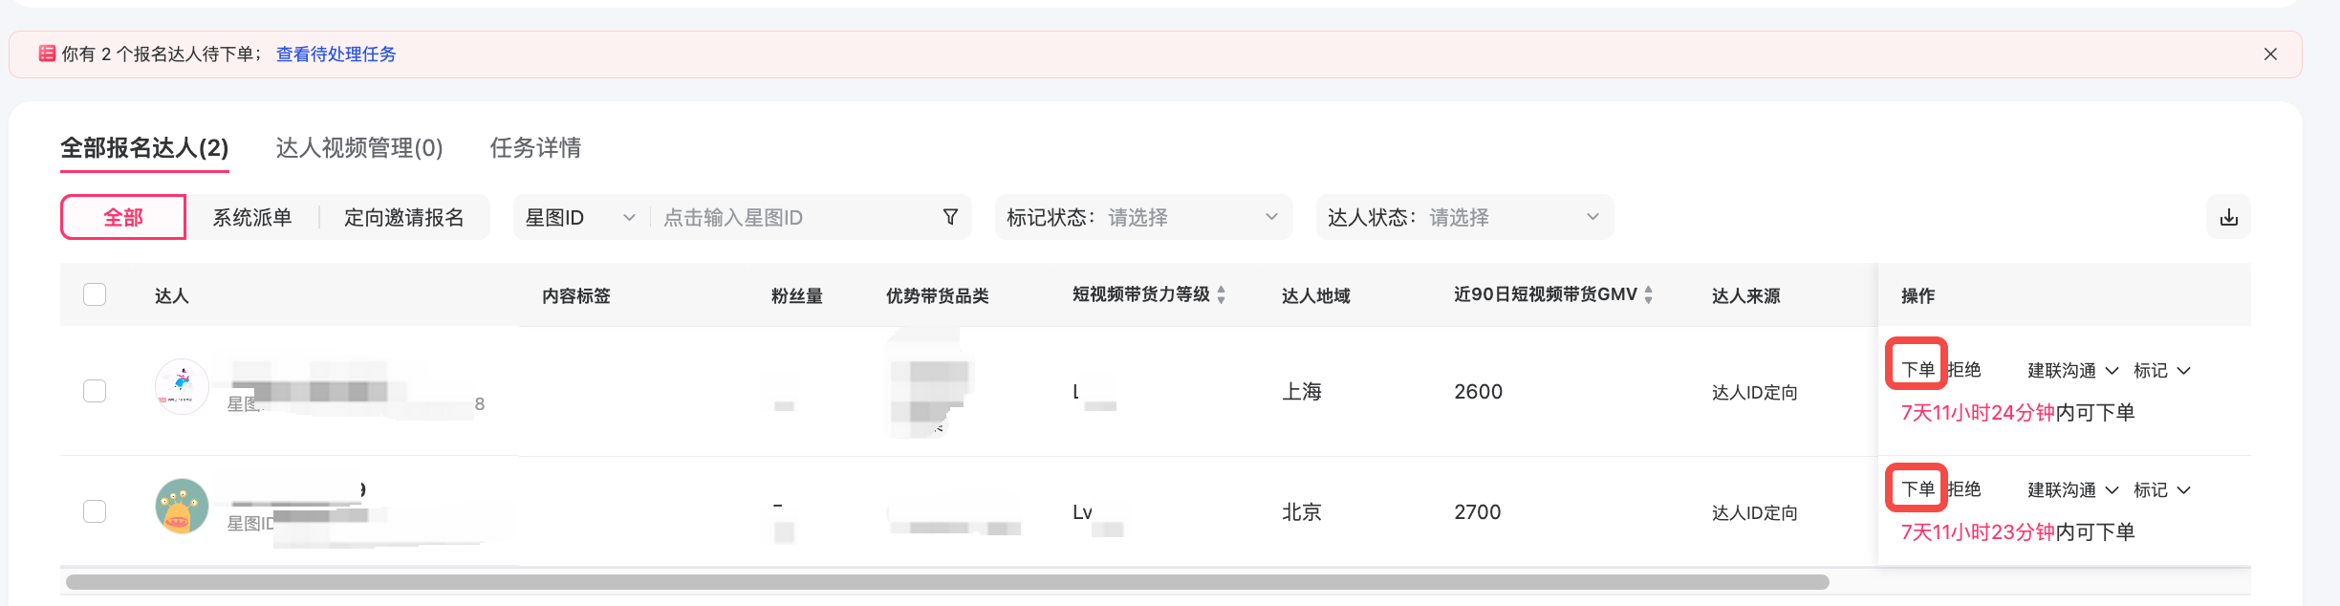Click the Shanghai creator's avatar

pyautogui.click(x=182, y=386)
